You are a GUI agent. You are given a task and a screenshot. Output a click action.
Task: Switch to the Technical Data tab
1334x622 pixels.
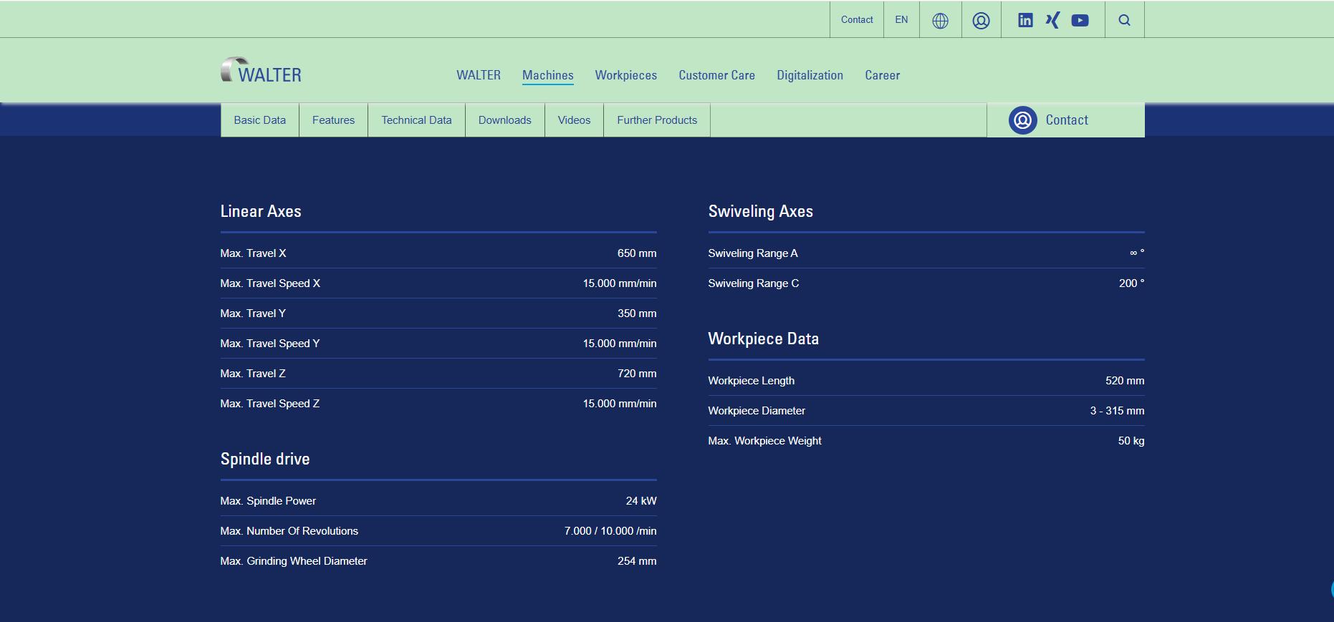coord(416,120)
